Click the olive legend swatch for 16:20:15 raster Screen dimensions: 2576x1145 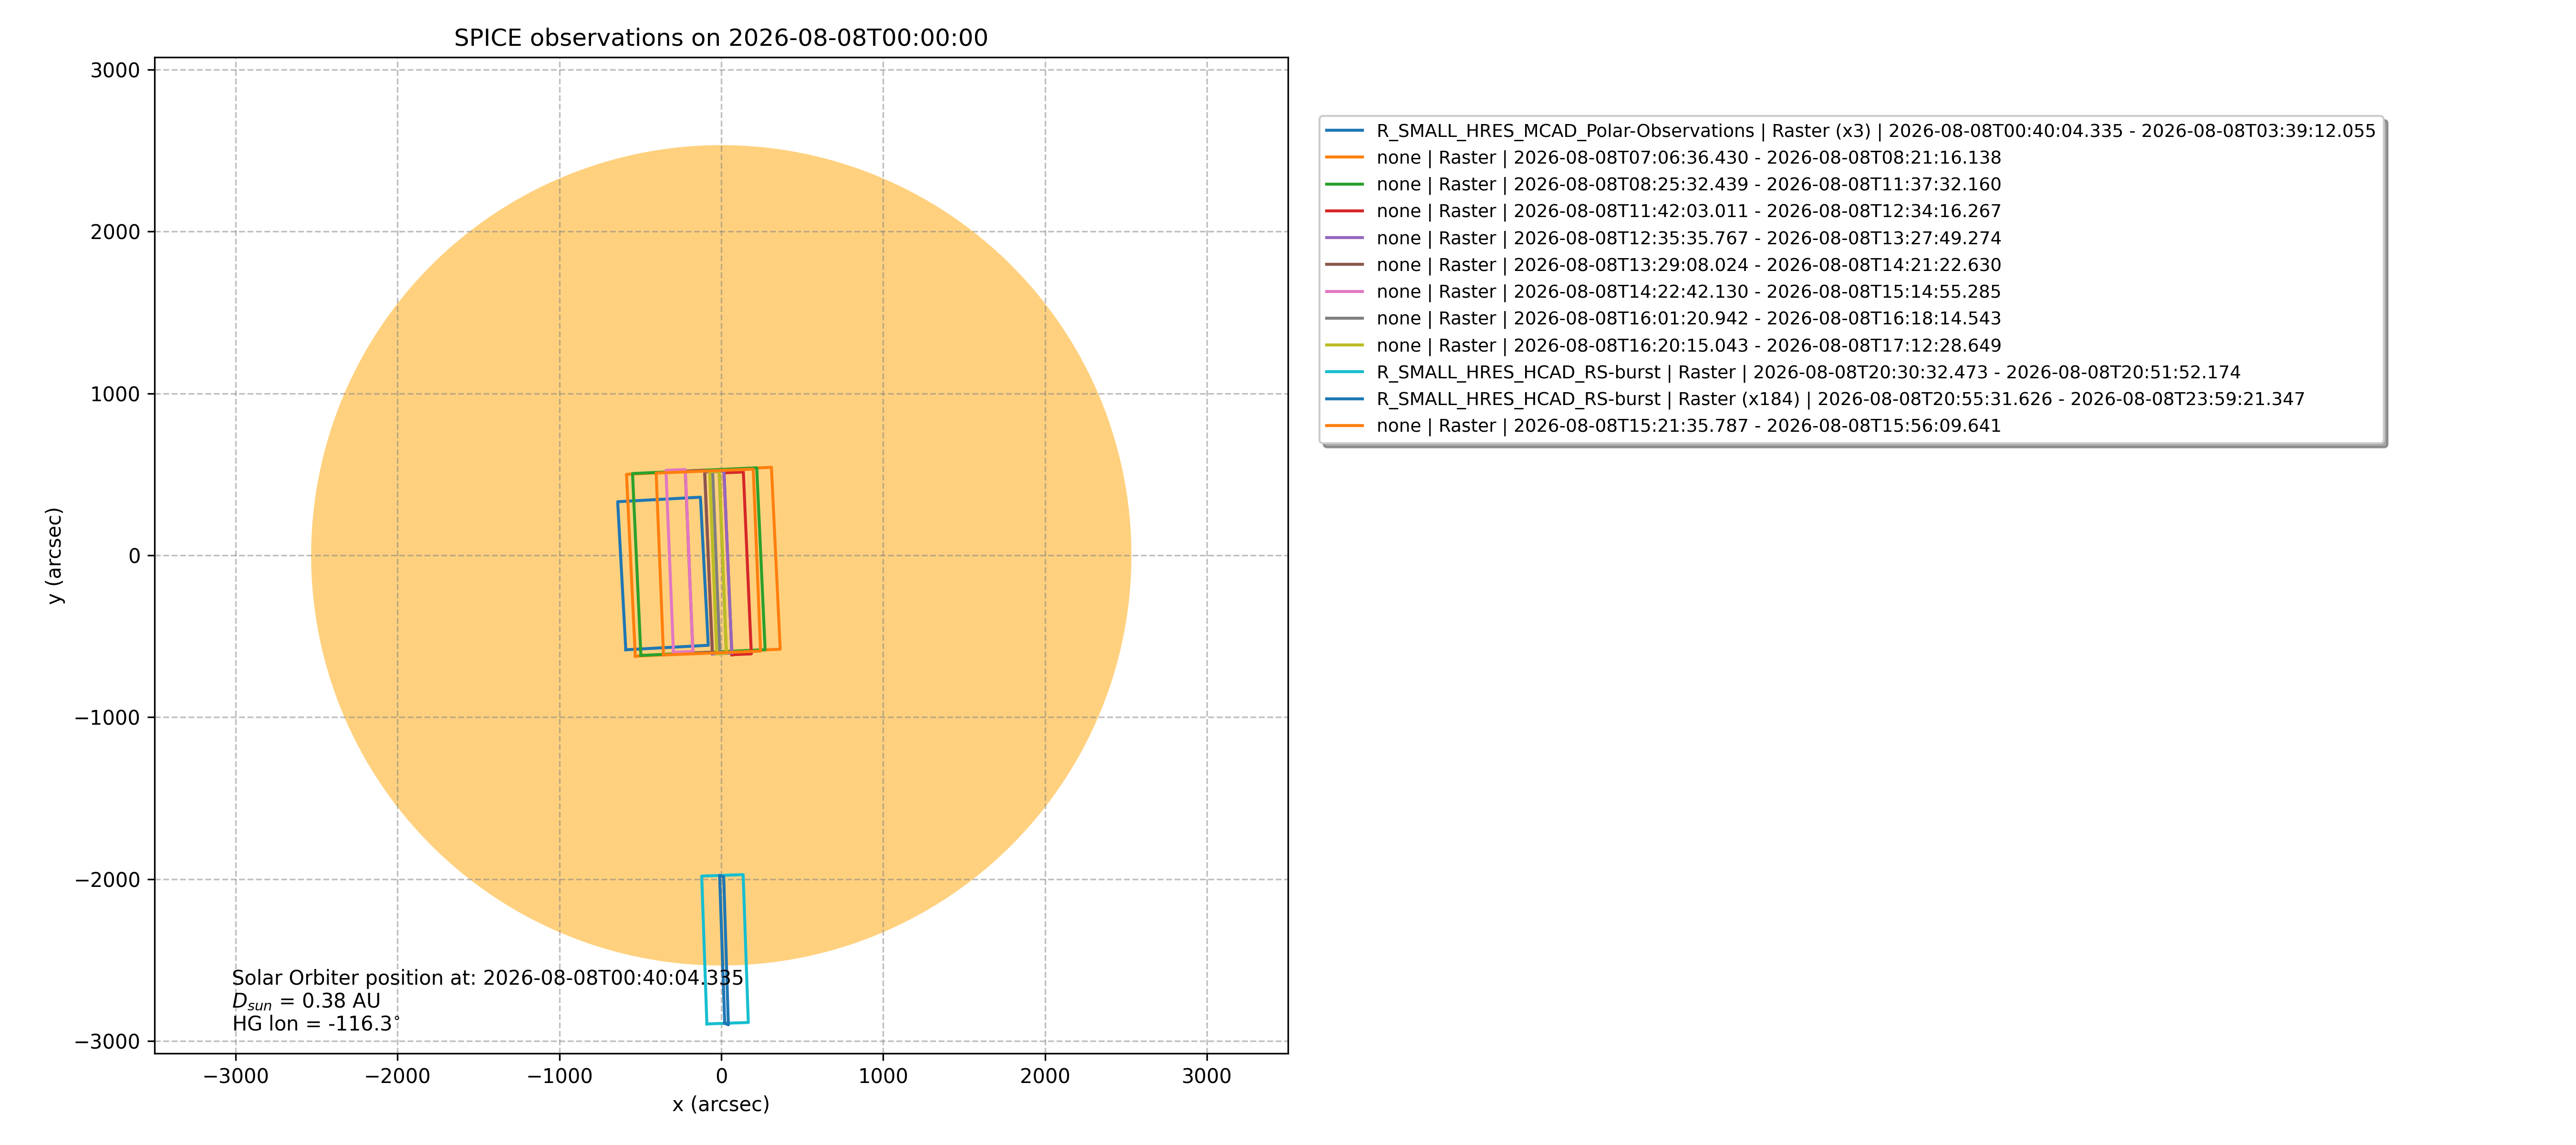(x=1344, y=345)
